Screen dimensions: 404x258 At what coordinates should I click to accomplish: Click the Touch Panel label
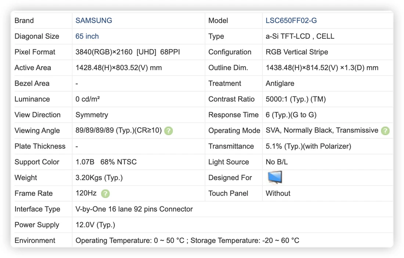[228, 194]
